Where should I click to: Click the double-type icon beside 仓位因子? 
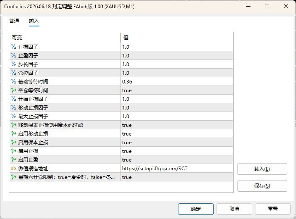13,73
